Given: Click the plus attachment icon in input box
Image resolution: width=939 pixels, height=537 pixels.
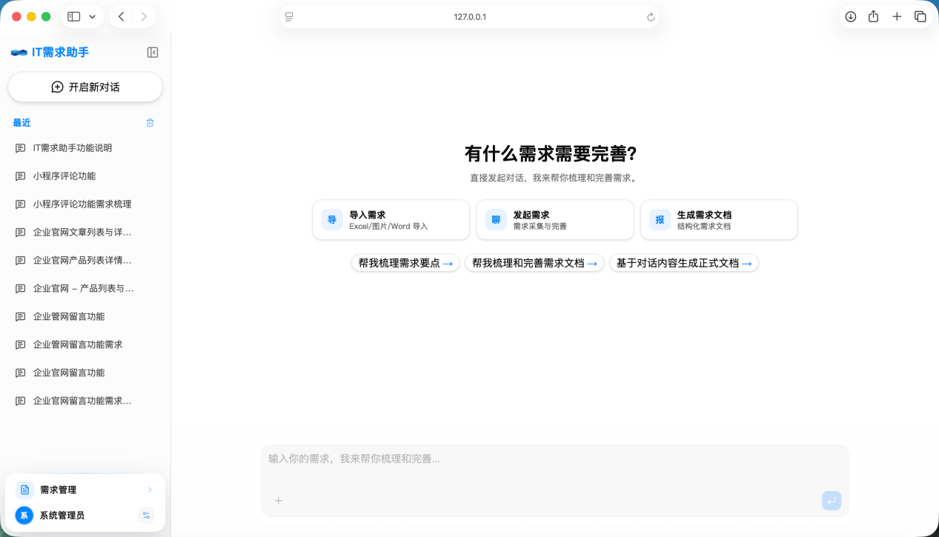Looking at the screenshot, I should pyautogui.click(x=279, y=501).
